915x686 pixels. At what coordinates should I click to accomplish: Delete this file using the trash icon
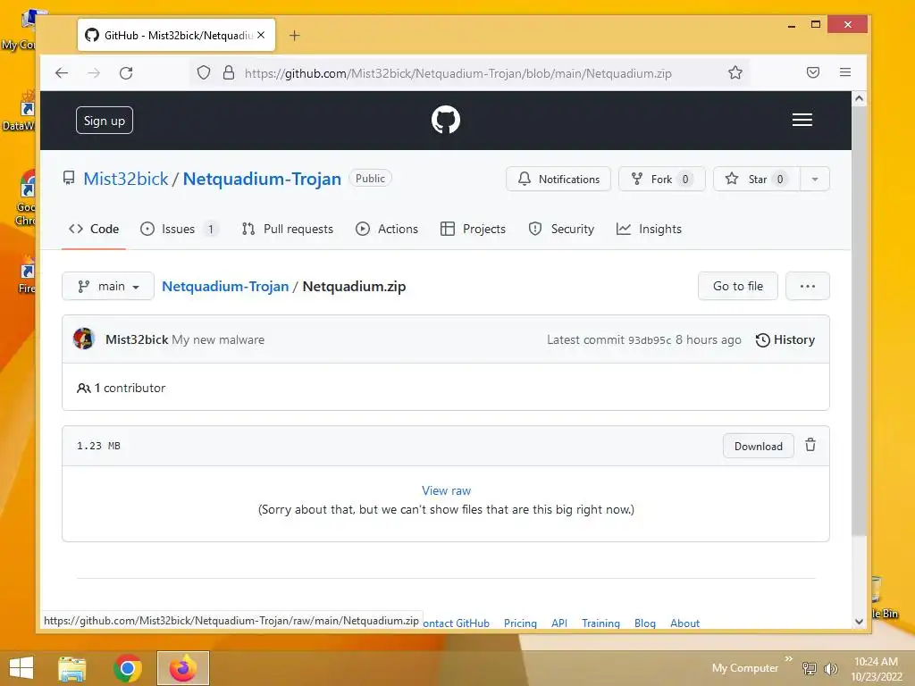pos(810,445)
